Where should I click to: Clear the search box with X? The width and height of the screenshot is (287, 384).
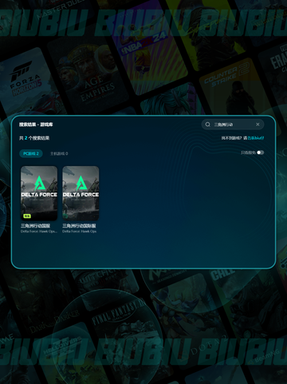coord(258,125)
